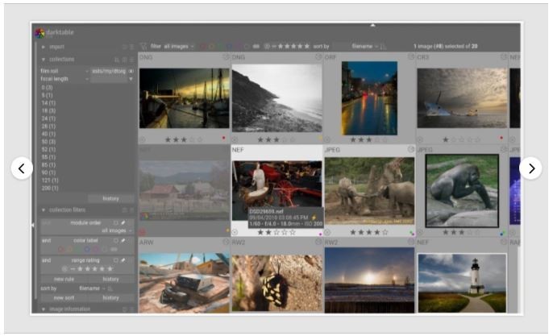Pin color label filter to toolbar

[x=123, y=240]
